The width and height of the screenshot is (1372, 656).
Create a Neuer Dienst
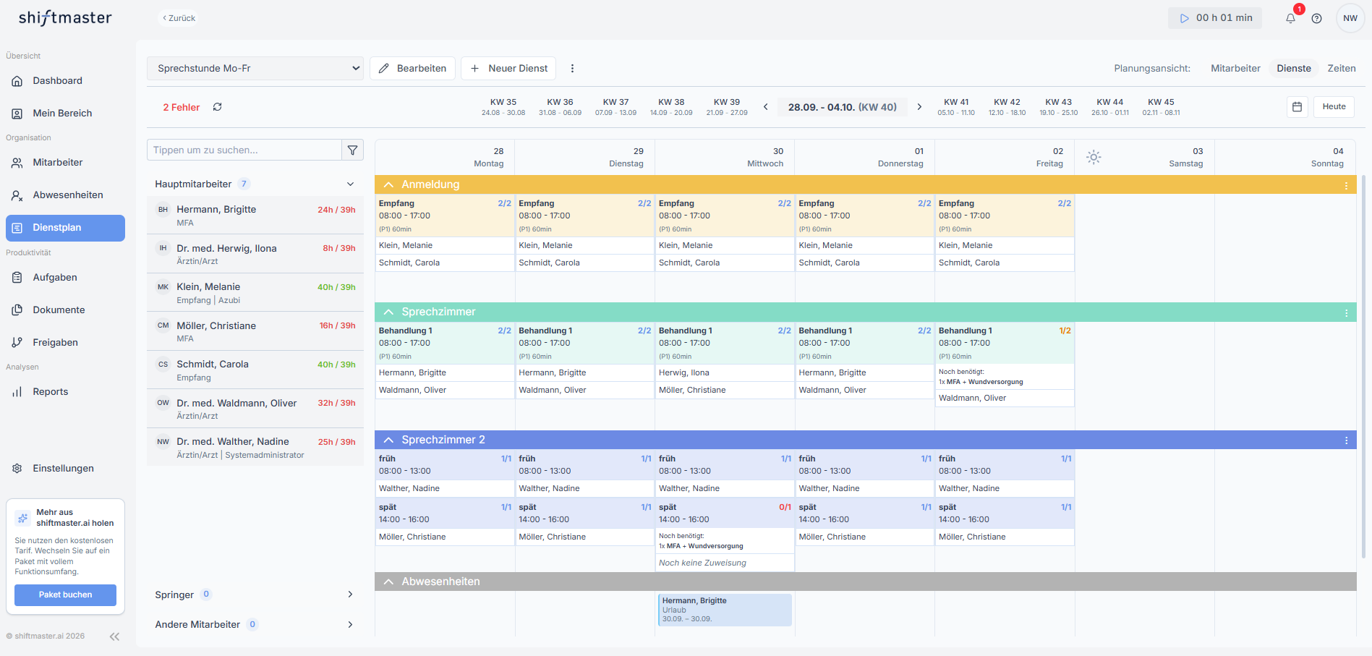pos(508,68)
